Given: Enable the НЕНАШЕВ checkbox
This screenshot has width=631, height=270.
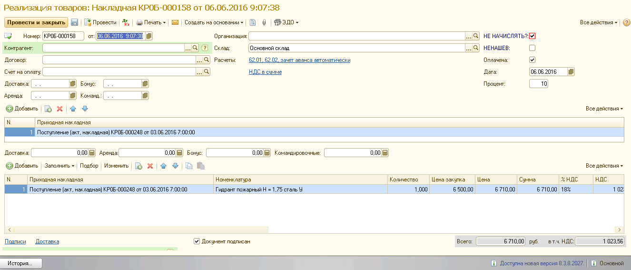Looking at the screenshot, I should click(532, 48).
